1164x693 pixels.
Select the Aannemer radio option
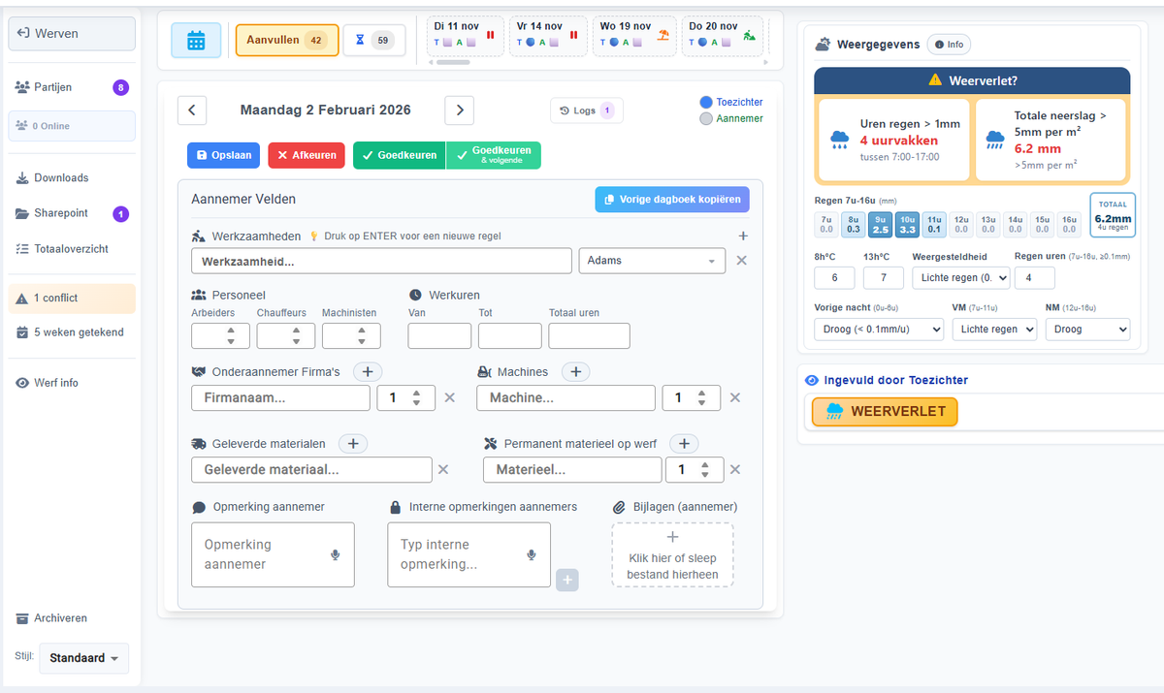click(706, 119)
